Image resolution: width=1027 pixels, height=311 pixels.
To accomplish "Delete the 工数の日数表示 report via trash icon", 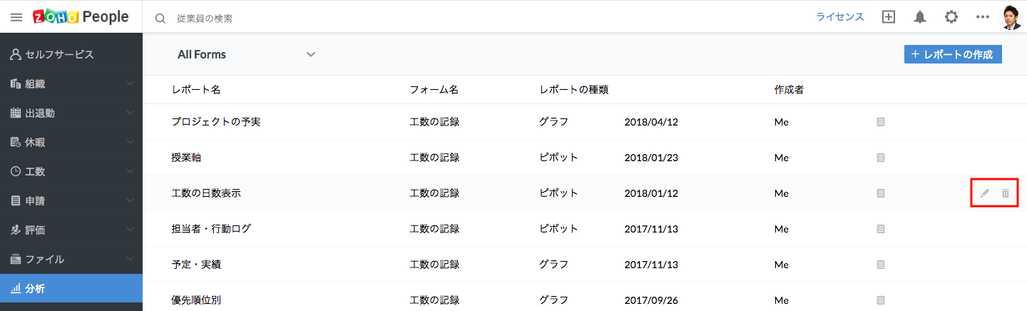I will point(1006,193).
